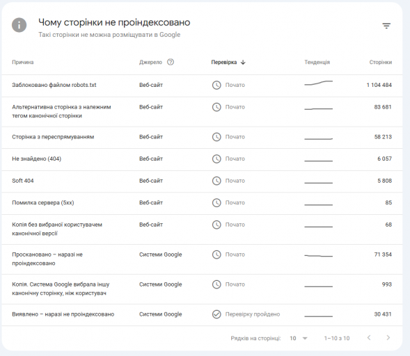Click the page count 1 104 484
Viewport: 410px width, 356px height.
click(379, 85)
